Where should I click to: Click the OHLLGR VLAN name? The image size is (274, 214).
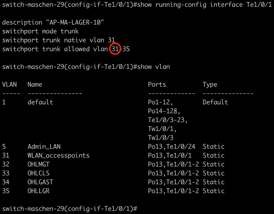pyautogui.click(x=39, y=191)
